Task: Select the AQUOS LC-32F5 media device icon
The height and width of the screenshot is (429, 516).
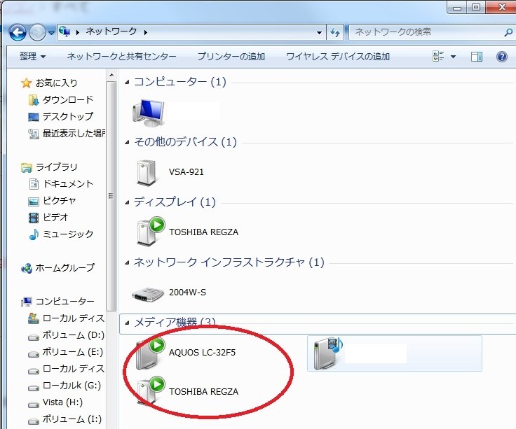Action: pyautogui.click(x=150, y=353)
